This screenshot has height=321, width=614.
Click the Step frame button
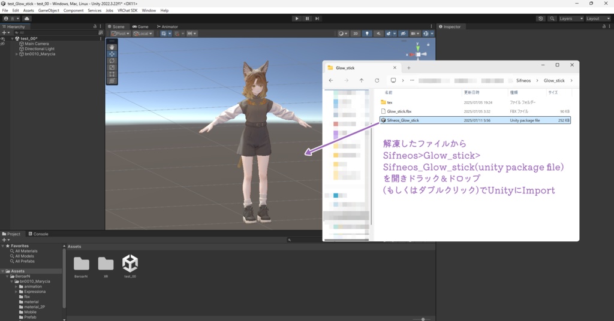point(317,19)
